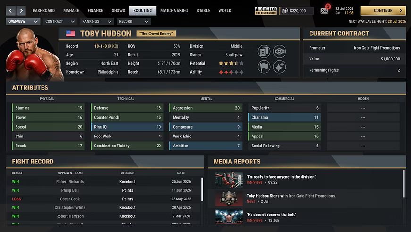The image size is (411, 232).
Task: Open the Rankings dropdown
Action: coord(97,21)
